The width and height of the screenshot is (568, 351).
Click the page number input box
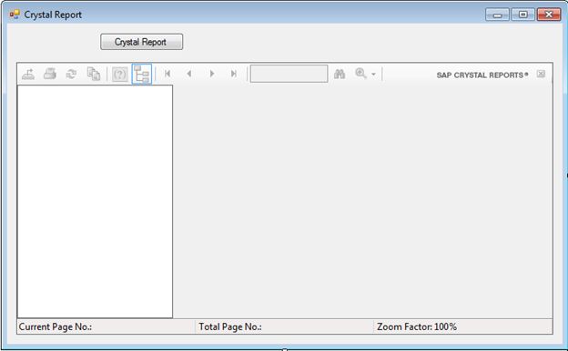click(289, 74)
